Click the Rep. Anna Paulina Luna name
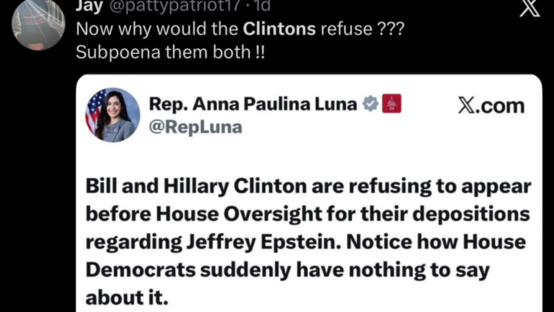Image resolution: width=554 pixels, height=312 pixels. pos(253,104)
